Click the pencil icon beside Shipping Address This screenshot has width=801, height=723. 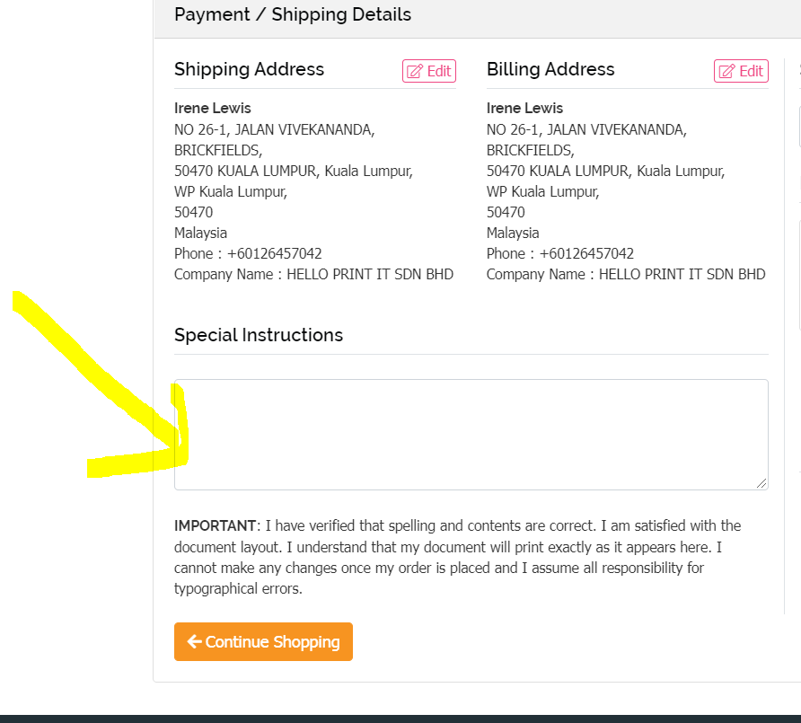(x=415, y=72)
